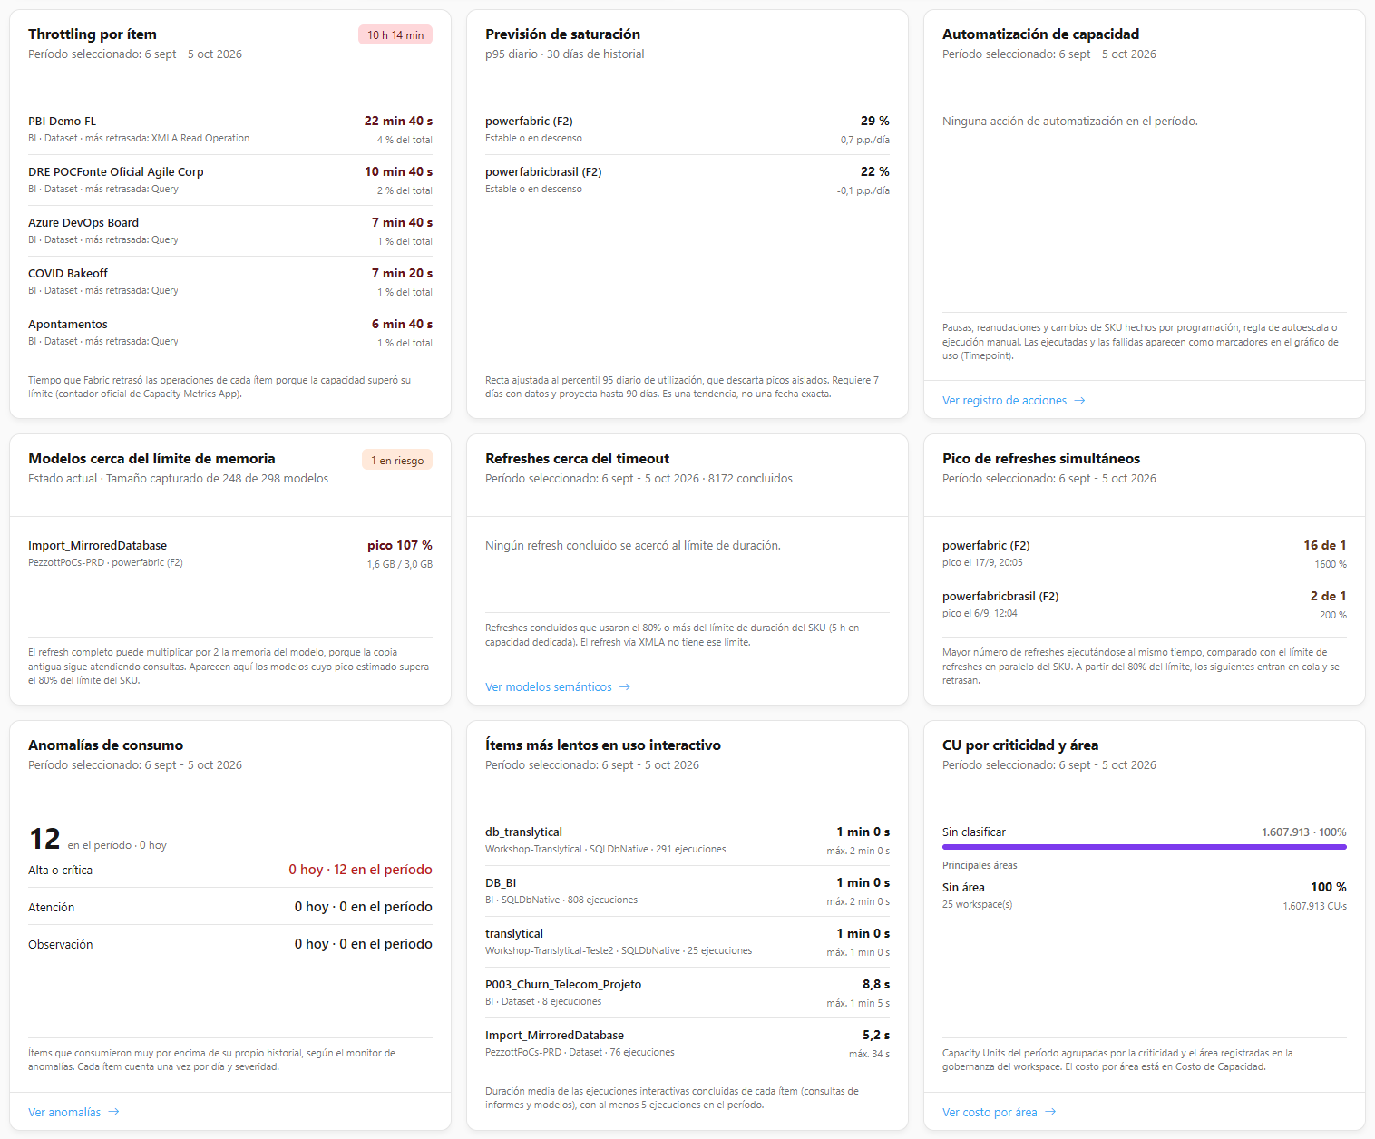Image resolution: width=1375 pixels, height=1139 pixels.
Task: Select the db_translytical item
Action: tap(687, 841)
